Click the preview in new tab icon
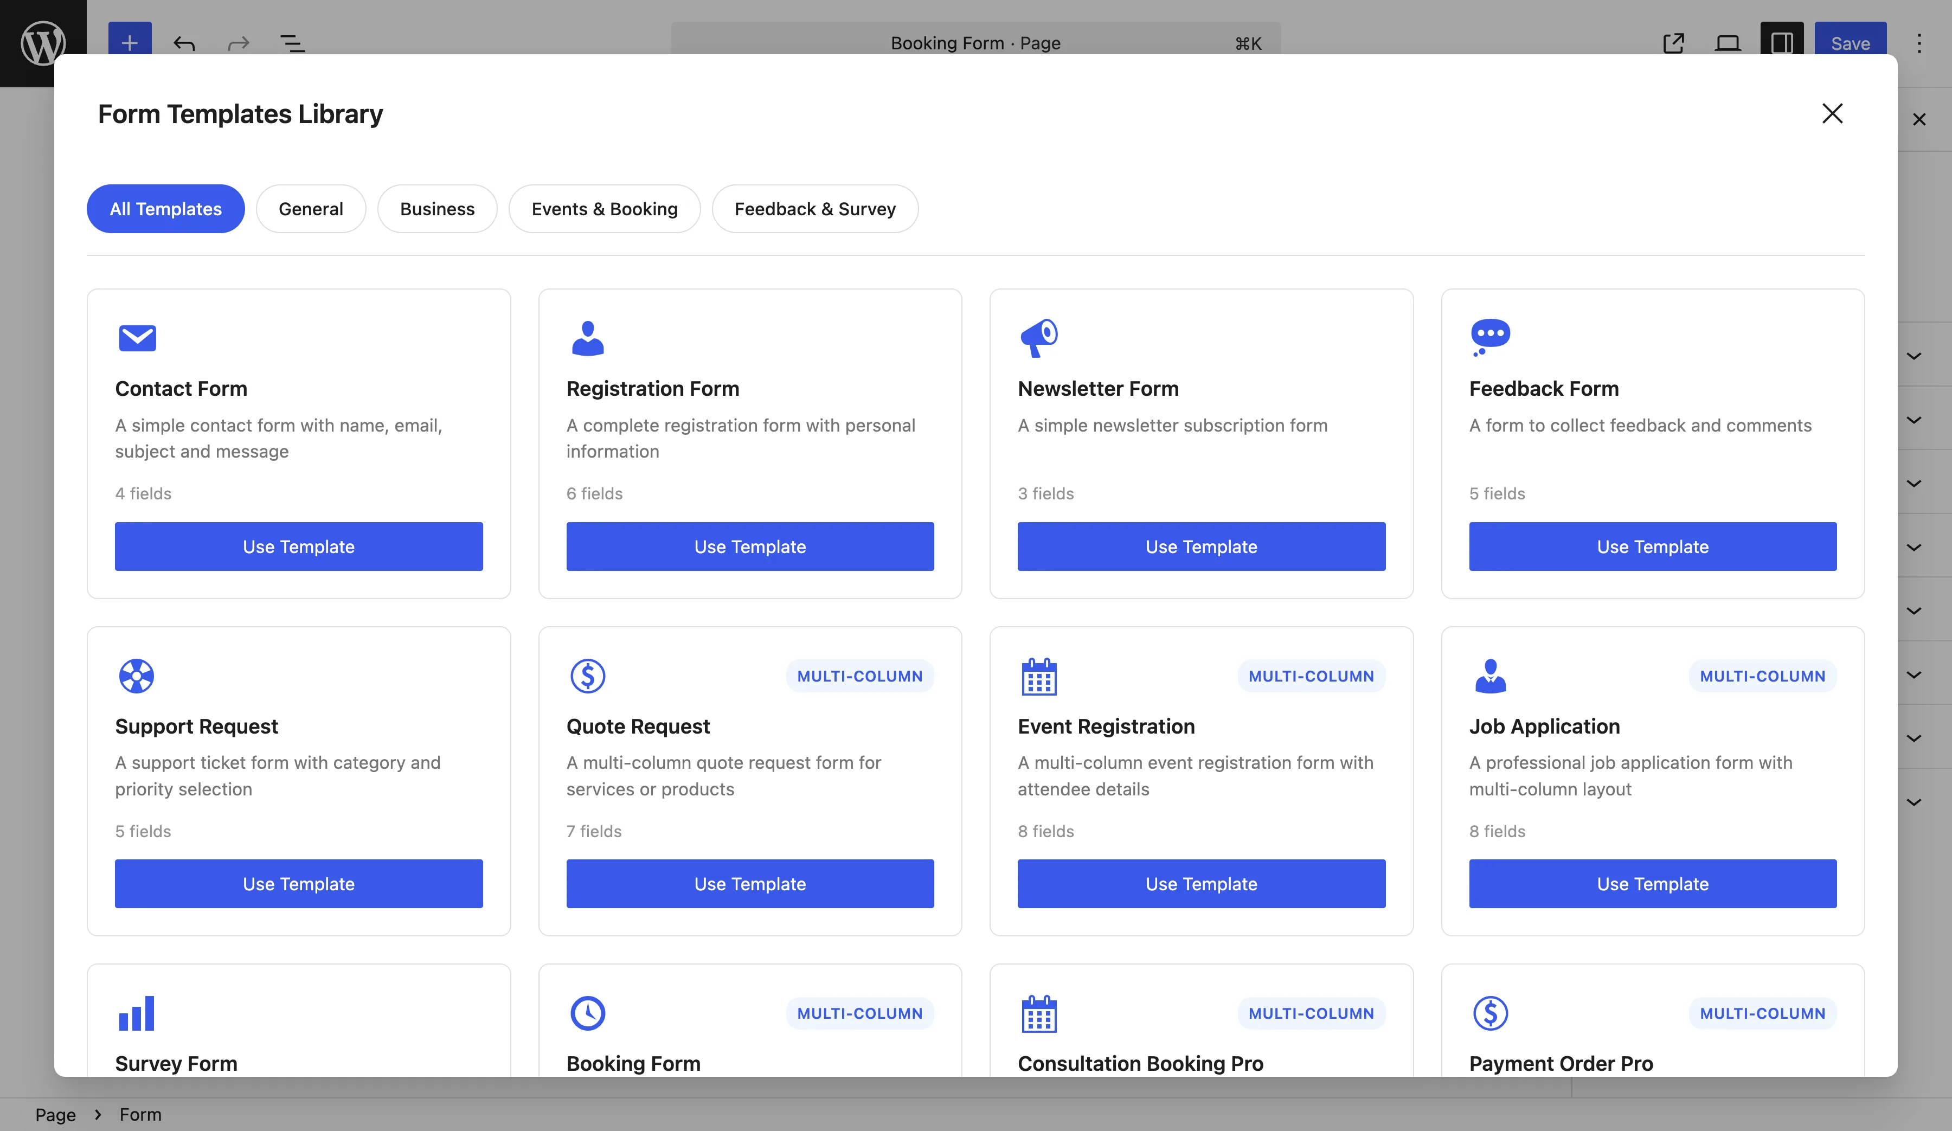The image size is (1952, 1131). click(1674, 43)
